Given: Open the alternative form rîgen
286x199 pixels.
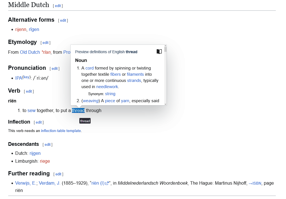Looking at the screenshot, I should [34, 30].
